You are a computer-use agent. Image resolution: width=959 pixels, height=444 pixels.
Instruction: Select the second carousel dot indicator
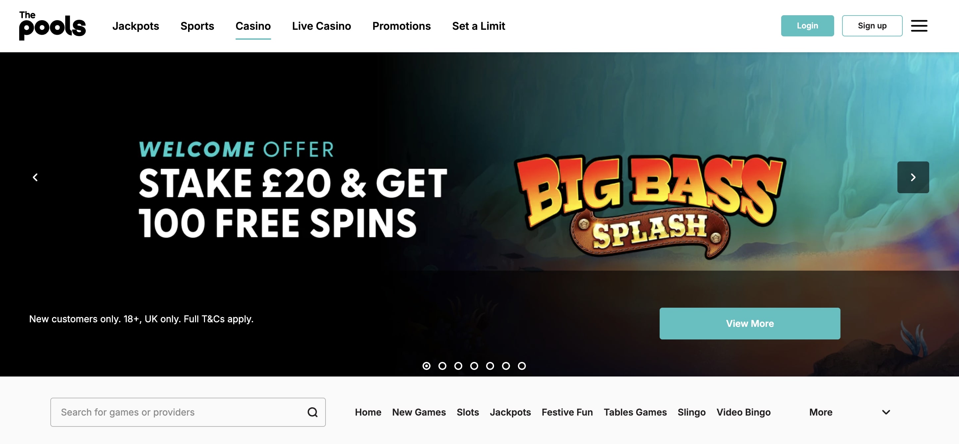[442, 366]
